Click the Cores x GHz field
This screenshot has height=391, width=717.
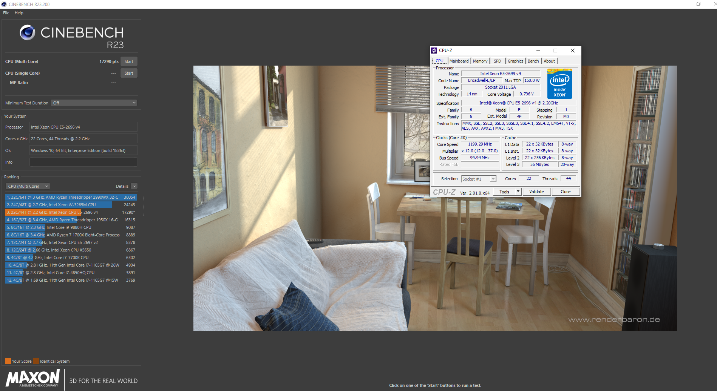tap(83, 139)
